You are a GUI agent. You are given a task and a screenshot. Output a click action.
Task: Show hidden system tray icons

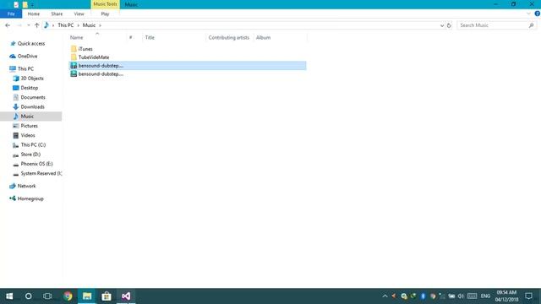pyautogui.click(x=385, y=296)
